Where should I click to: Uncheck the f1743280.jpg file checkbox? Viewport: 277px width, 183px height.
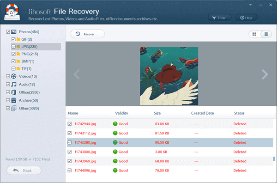pos(70,142)
